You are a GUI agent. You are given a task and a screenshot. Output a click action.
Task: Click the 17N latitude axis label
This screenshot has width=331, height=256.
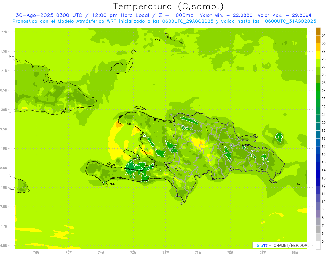[4, 226]
